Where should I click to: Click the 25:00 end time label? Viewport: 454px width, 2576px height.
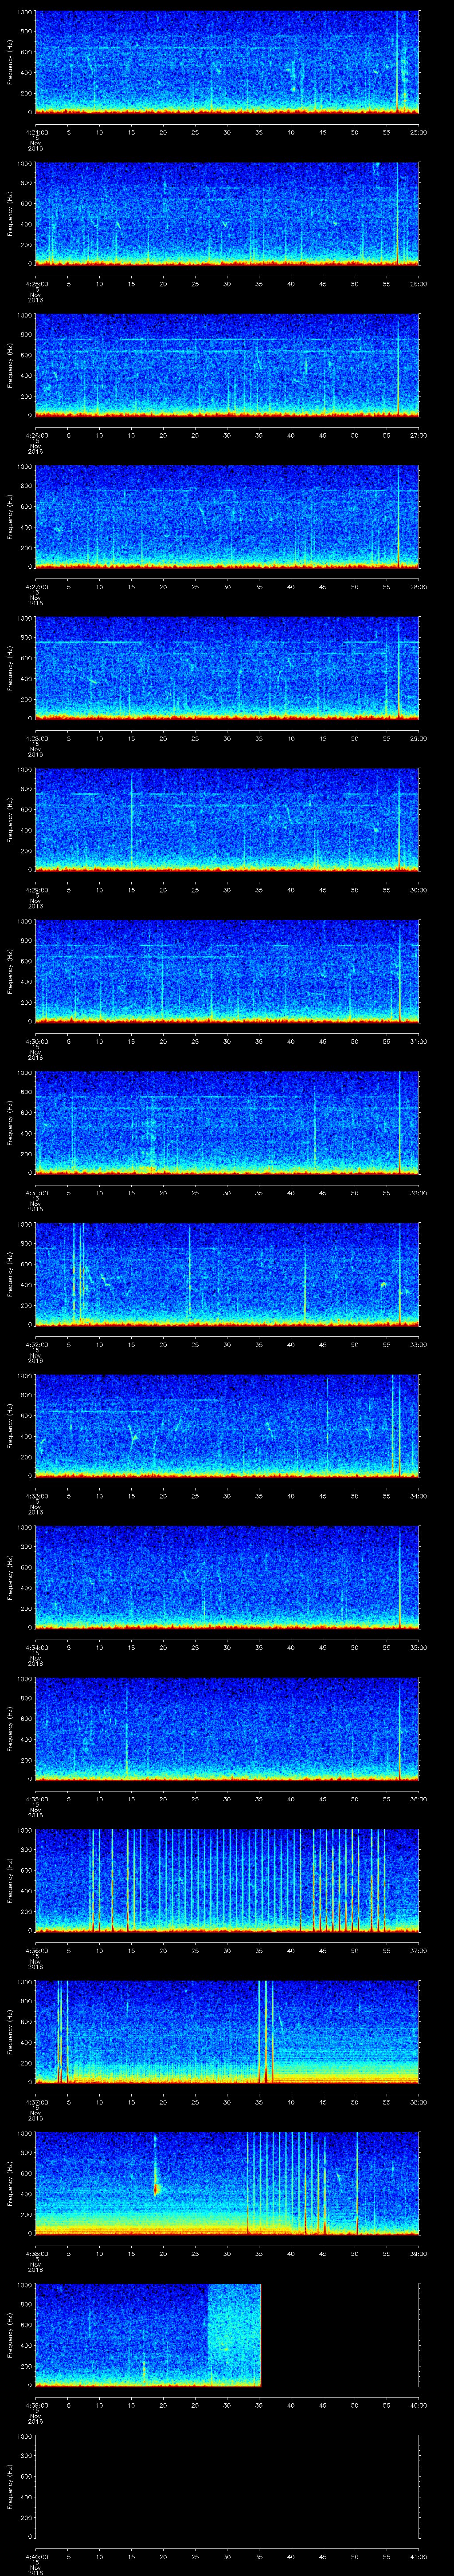click(x=418, y=132)
